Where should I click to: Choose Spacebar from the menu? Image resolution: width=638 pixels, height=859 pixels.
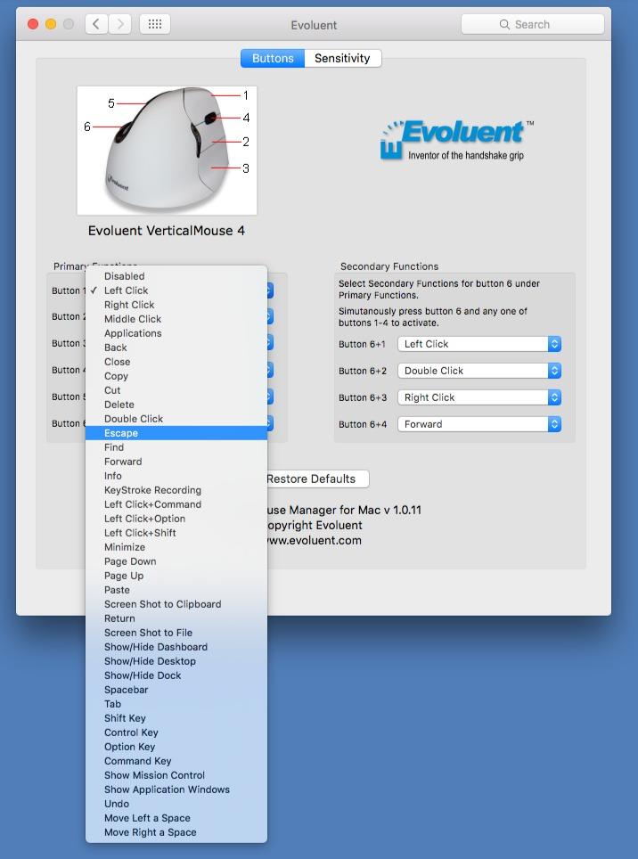pyautogui.click(x=176, y=689)
